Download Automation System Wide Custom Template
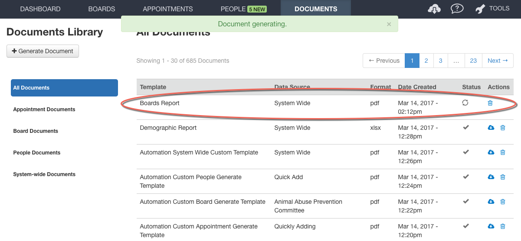This screenshot has width=521, height=241. click(x=491, y=152)
